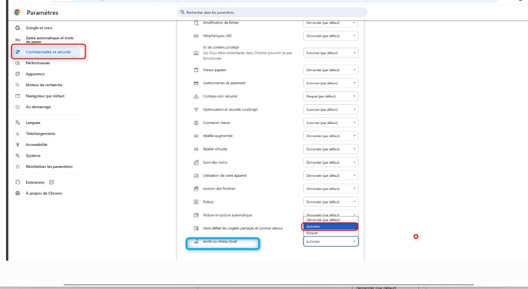Click the Performances gauge icon in sidebar
This screenshot has width=528, height=289.
(17, 63)
